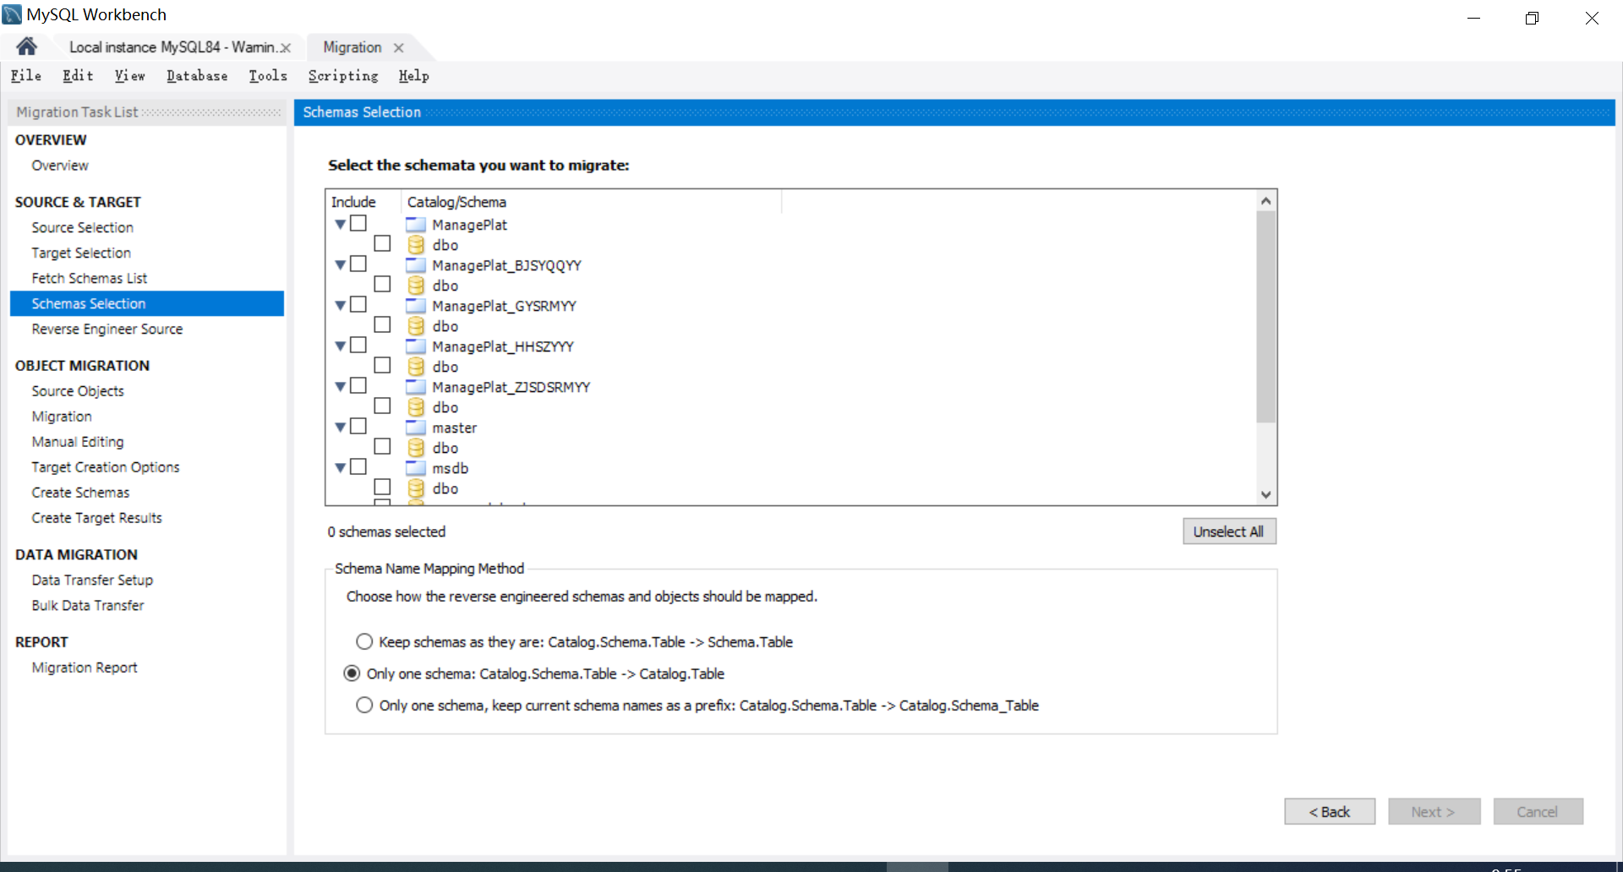
Task: Click the ManagePlat_ZJSDSRMYY catalog folder icon
Action: click(416, 387)
